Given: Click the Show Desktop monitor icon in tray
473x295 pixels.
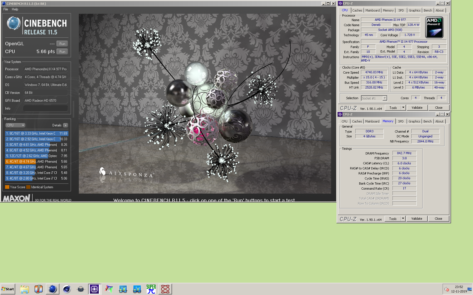Looking at the screenshot, I should (x=470, y=289).
